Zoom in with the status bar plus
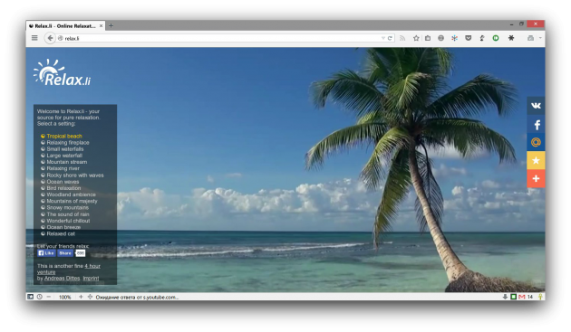 (x=81, y=297)
